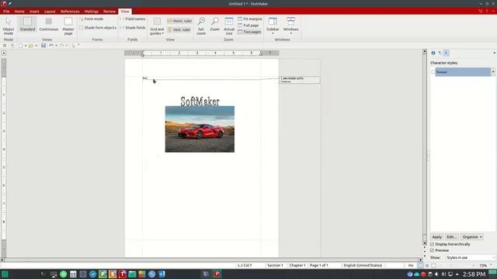Toggle the Preview checkbox
Image resolution: width=497 pixels, height=279 pixels.
click(x=432, y=250)
